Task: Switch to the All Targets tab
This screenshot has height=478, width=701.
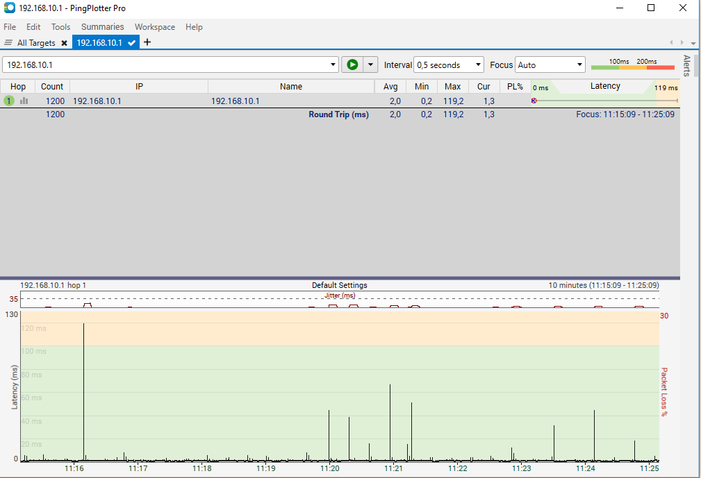Action: coord(36,43)
